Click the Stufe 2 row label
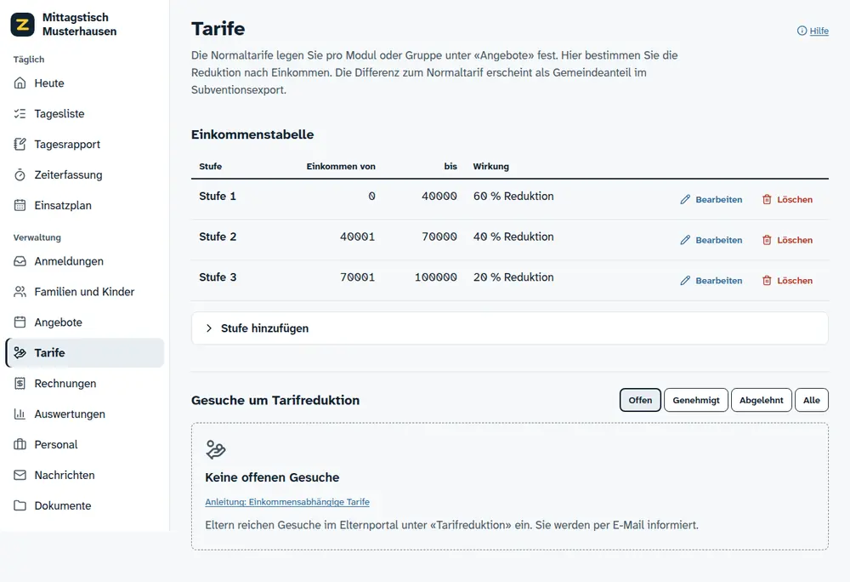Viewport: 850px width, 582px height. [218, 237]
